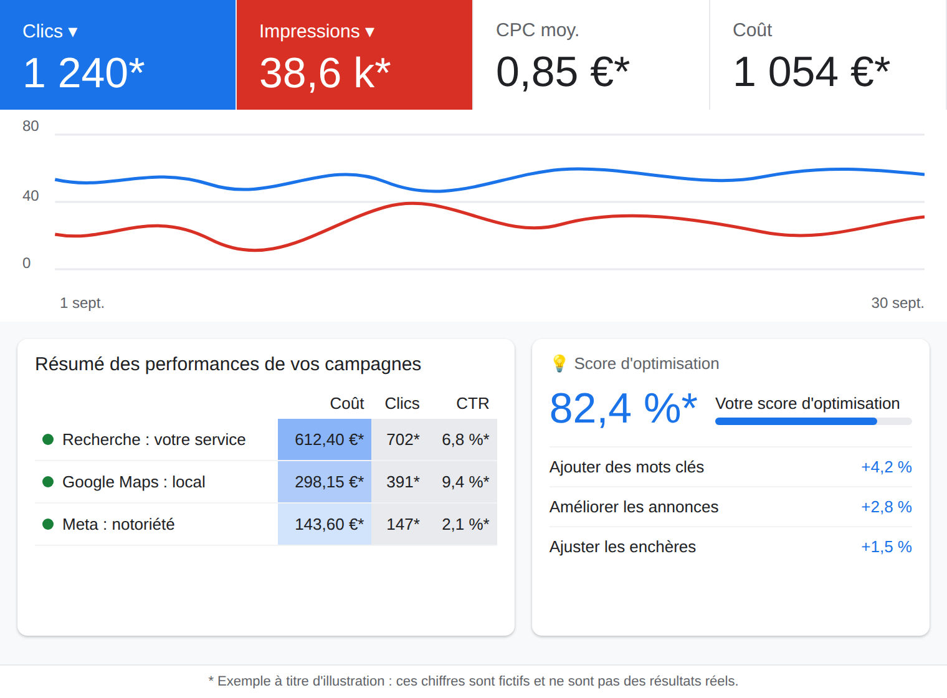Click the +4,2 % score uplift
Viewport: 947px width, 698px height.
886,467
